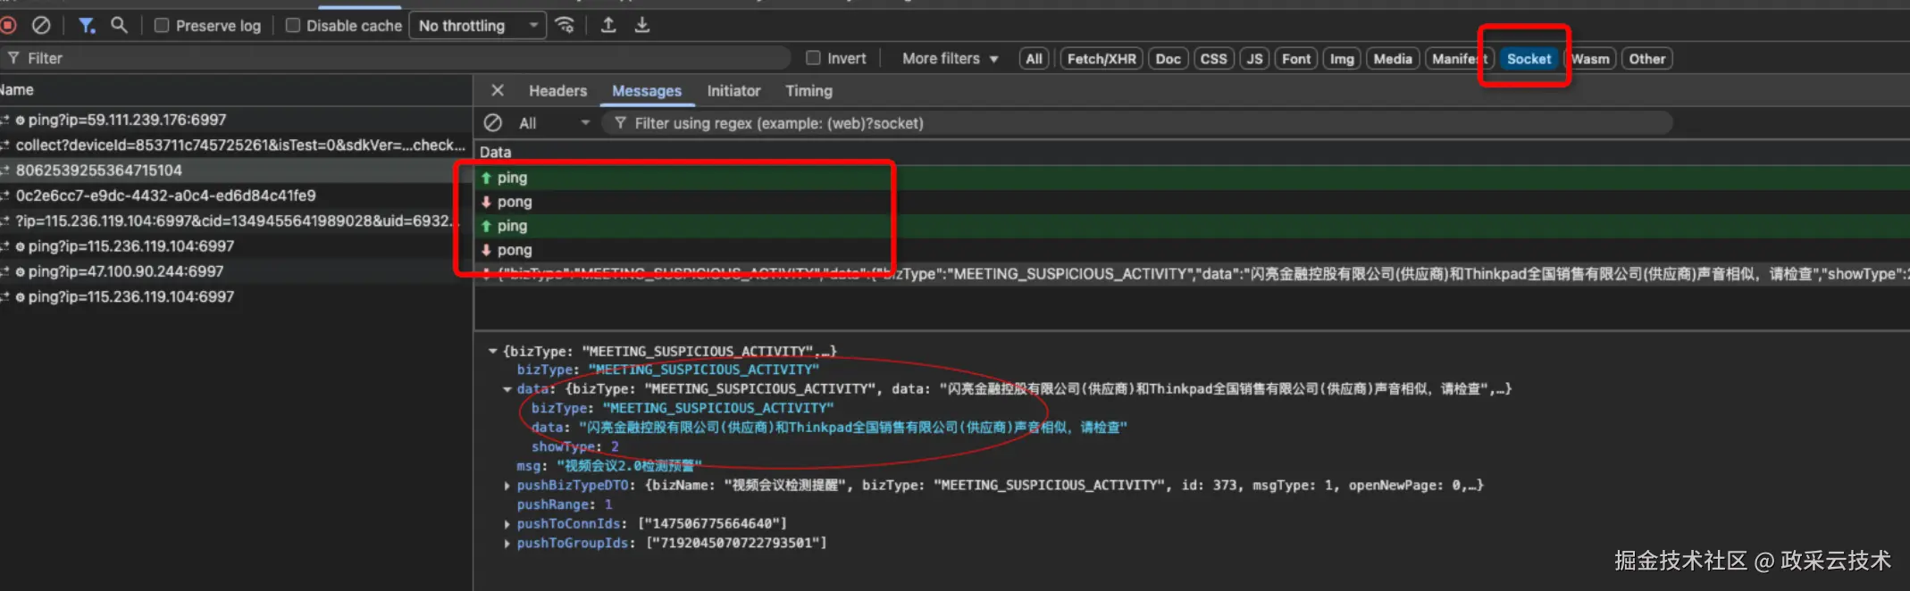This screenshot has height=591, width=1910.
Task: Select the first sent ping message
Action: click(1192, 178)
